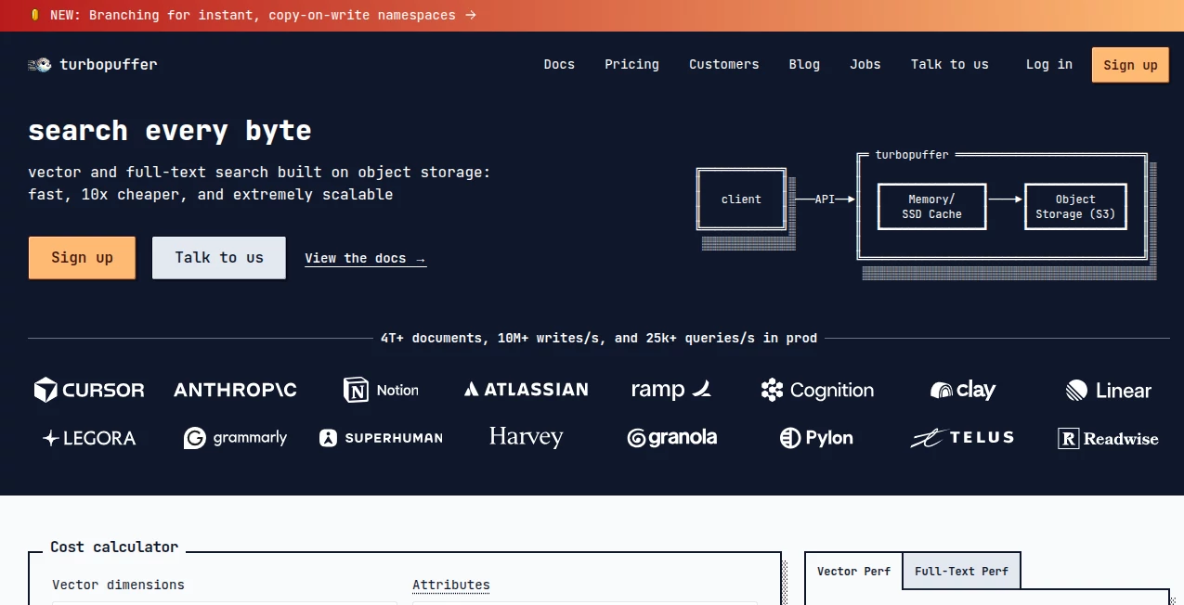The width and height of the screenshot is (1184, 605).
Task: Click the Linear customer logo
Action: coord(1109,390)
